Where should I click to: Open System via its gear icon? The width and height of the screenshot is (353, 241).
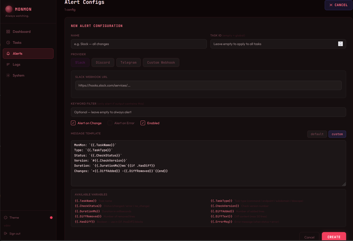coord(8,75)
